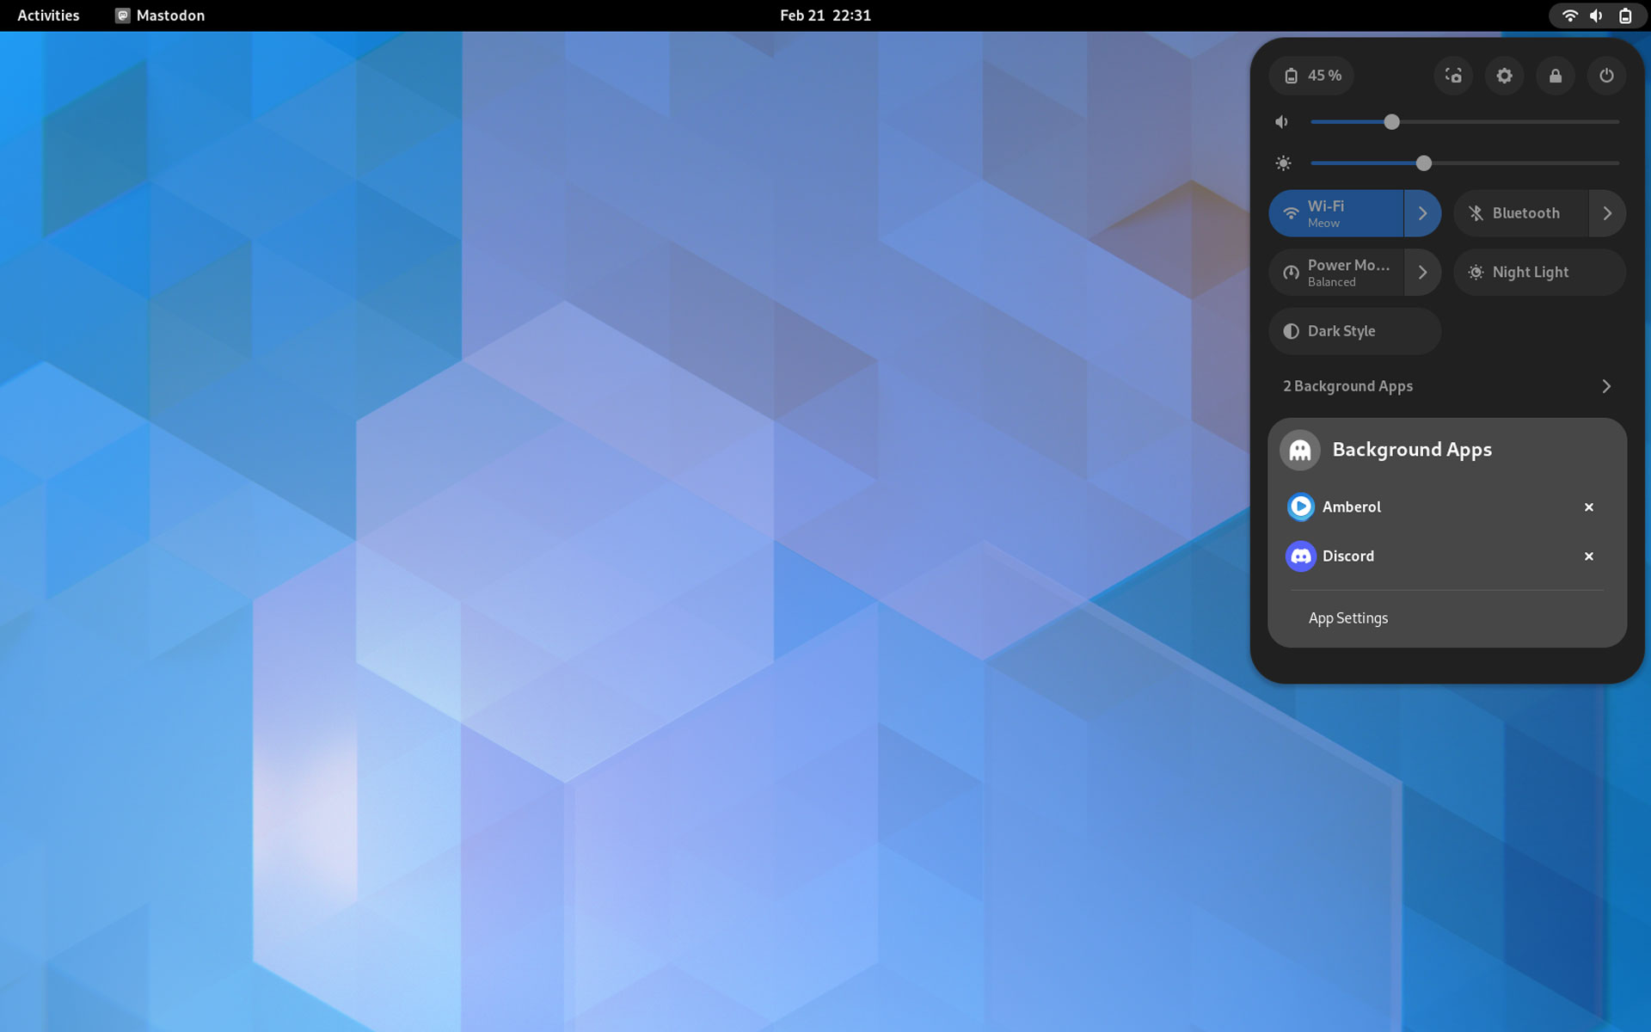The width and height of the screenshot is (1651, 1032).
Task: Expand the Bluetooth devices submenu arrow
Action: 1607,213
